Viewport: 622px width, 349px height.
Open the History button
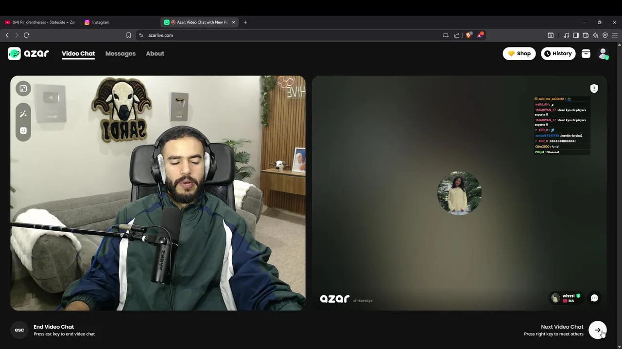point(558,53)
